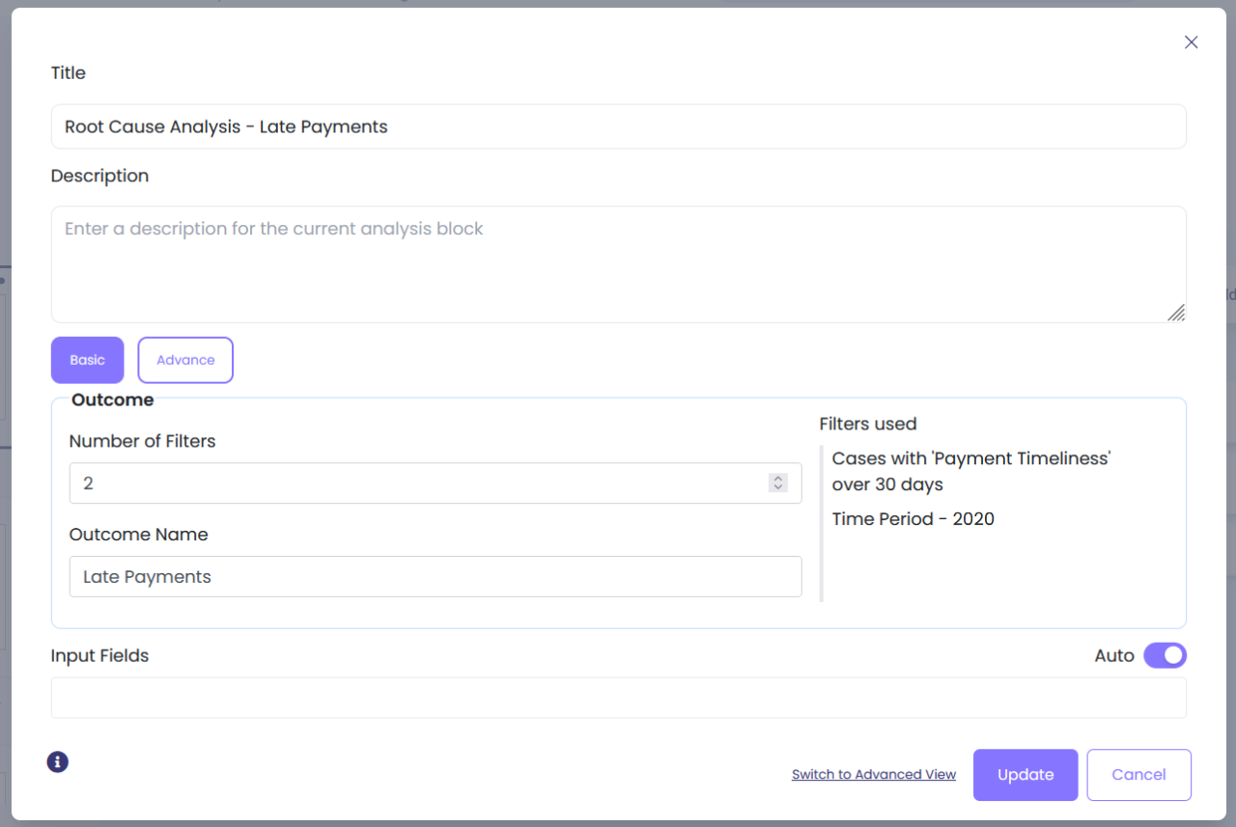Image resolution: width=1236 pixels, height=827 pixels.
Task: Click the 'Filters used' heading
Action: (x=868, y=424)
